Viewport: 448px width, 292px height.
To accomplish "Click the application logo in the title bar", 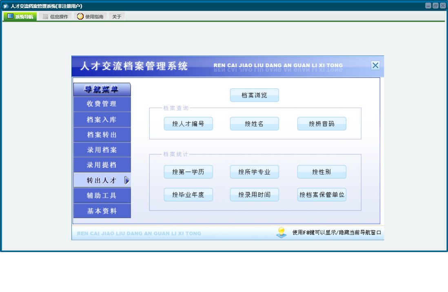I will point(5,6).
